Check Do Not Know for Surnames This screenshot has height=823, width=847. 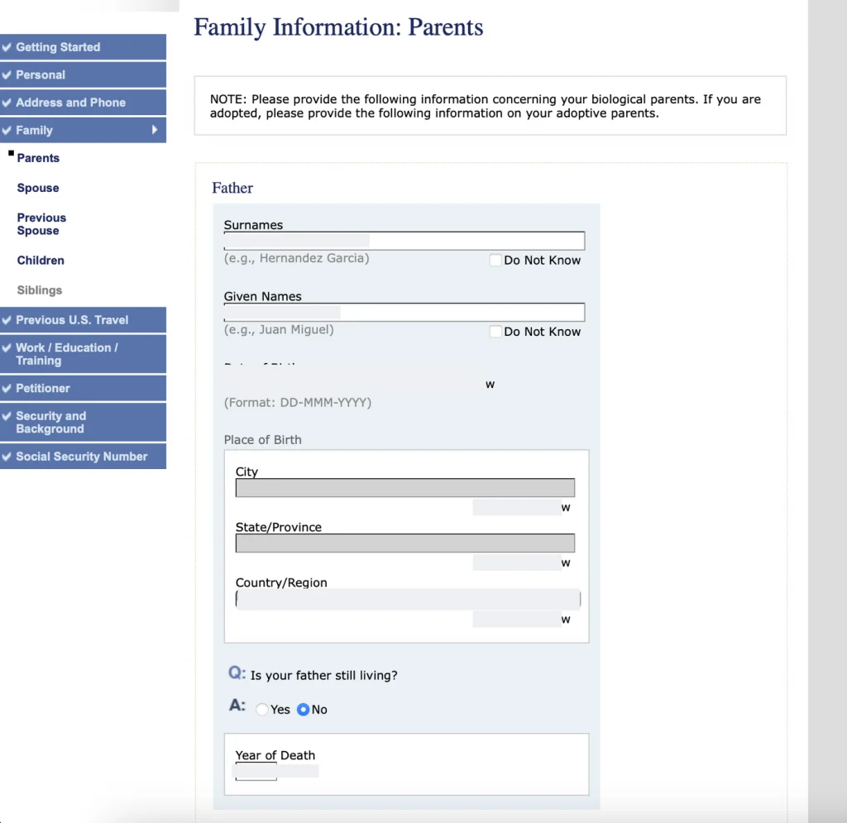pos(495,261)
